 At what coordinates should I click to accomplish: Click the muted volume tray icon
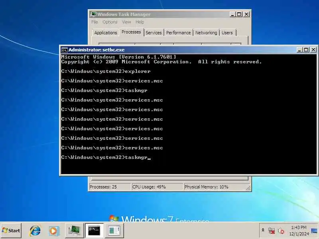pos(281,231)
